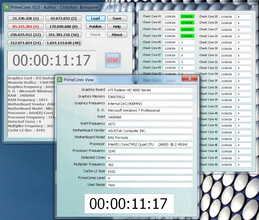Click the Graphics Frequency field
This screenshot has width=259, height=220.
point(149,104)
